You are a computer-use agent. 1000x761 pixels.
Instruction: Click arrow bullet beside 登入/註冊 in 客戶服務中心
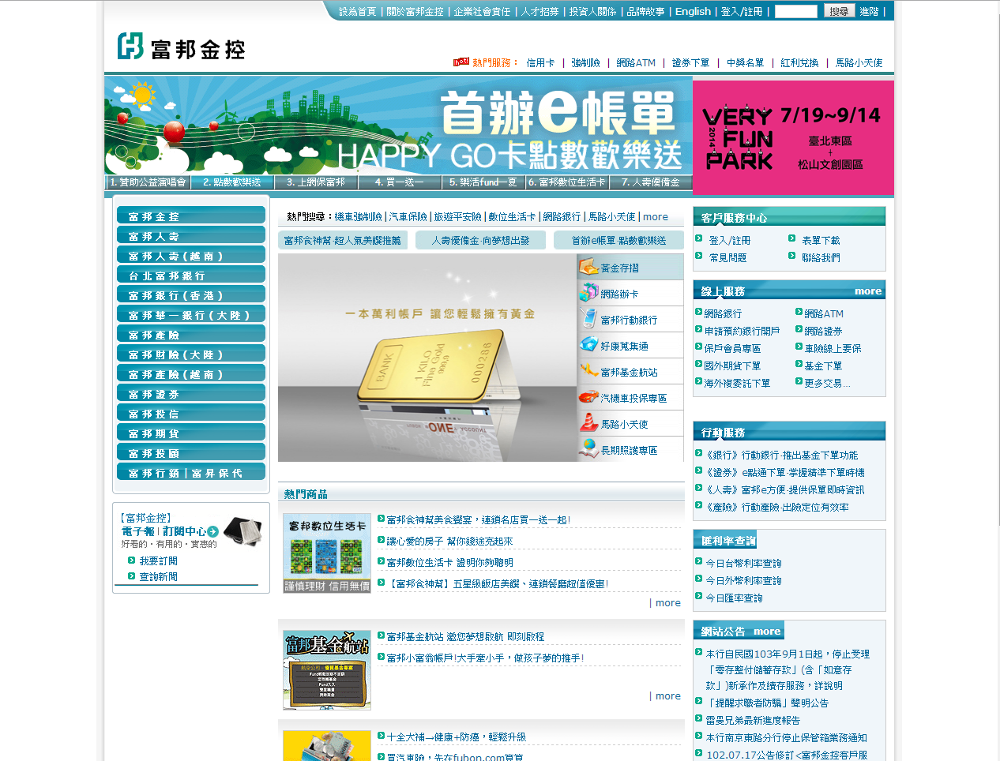click(699, 238)
